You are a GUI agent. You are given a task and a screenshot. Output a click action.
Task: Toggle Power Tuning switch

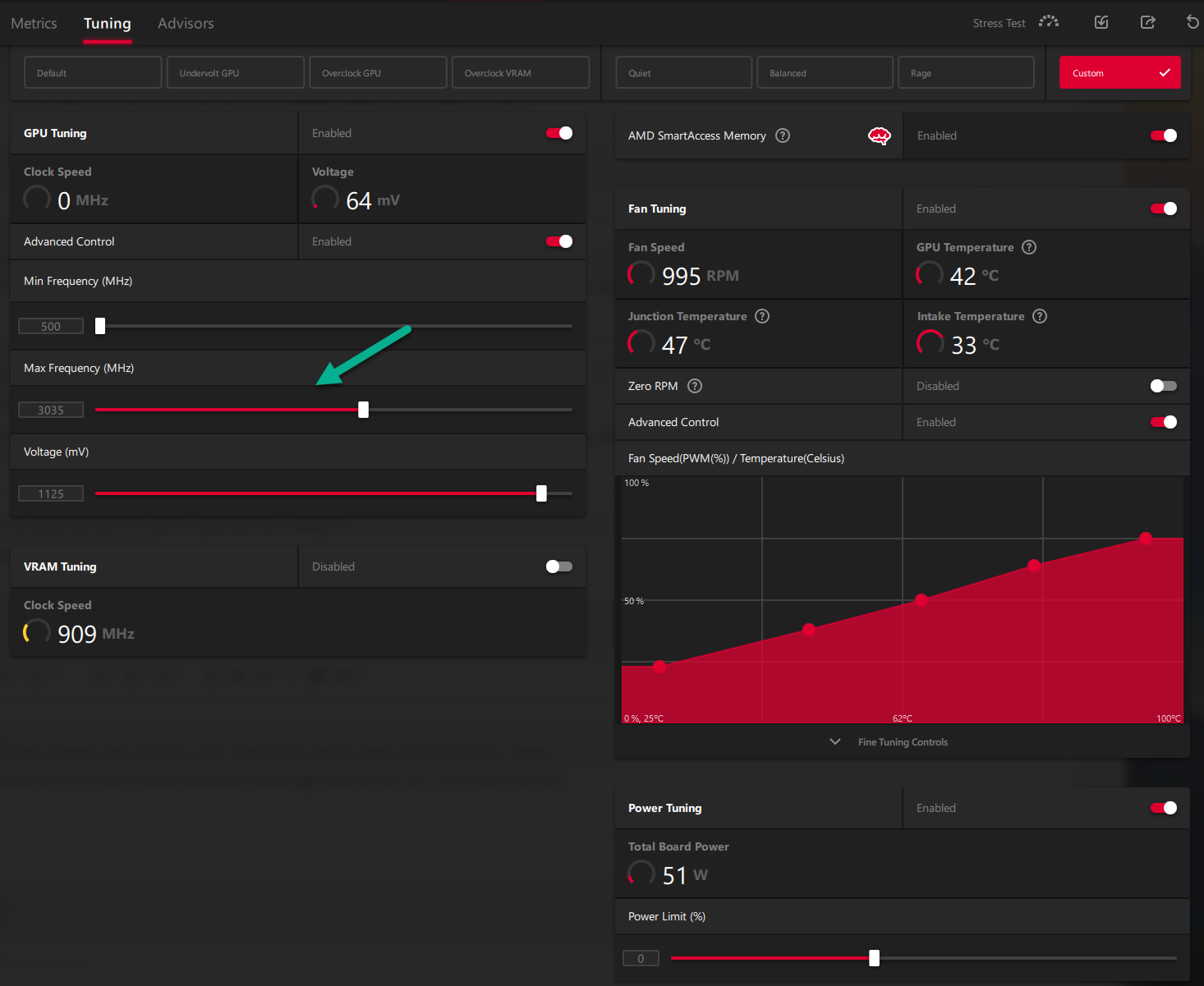[1164, 808]
